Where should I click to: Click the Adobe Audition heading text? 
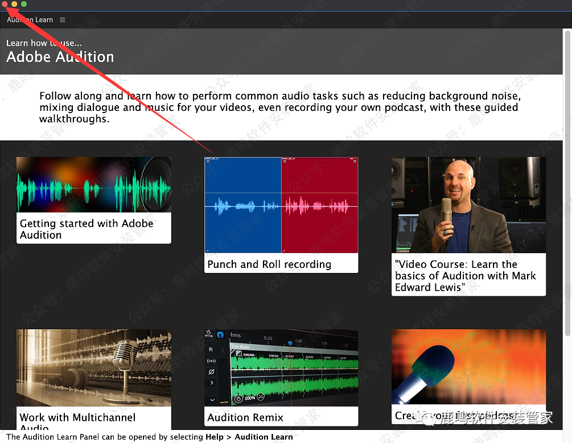point(60,57)
